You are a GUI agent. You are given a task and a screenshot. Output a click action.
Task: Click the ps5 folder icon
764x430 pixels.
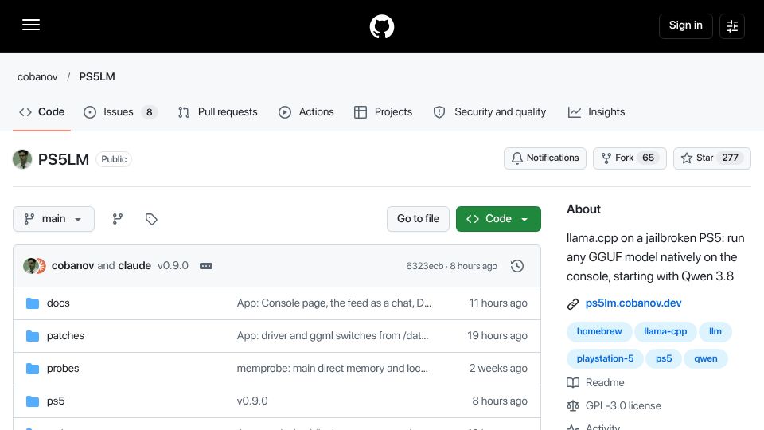coord(33,401)
